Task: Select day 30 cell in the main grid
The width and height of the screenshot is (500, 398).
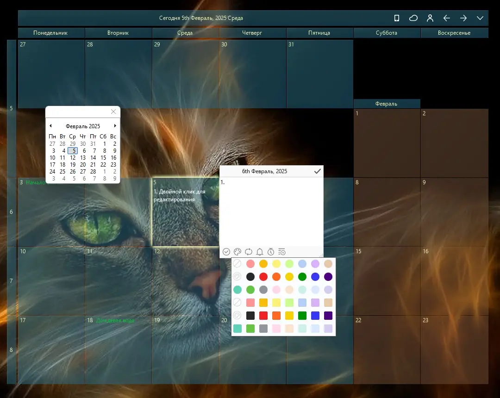Action: (253, 74)
